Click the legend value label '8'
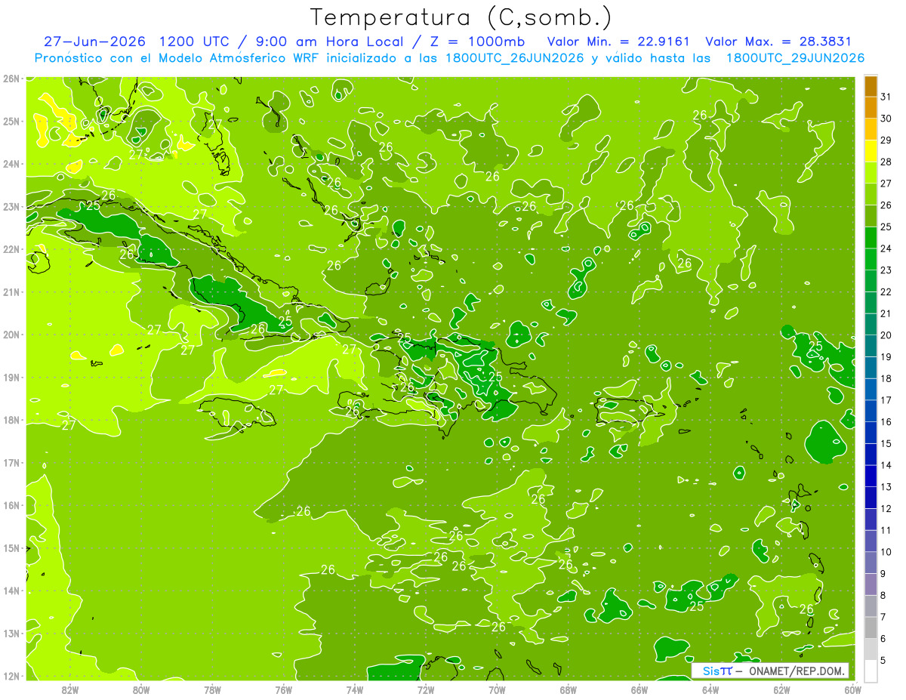The width and height of the screenshot is (906, 700). pyautogui.click(x=883, y=596)
